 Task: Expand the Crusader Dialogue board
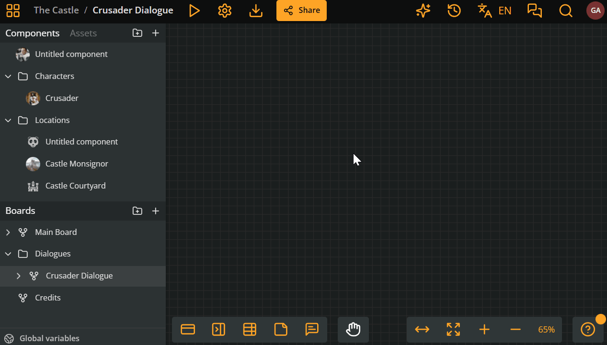coord(19,276)
